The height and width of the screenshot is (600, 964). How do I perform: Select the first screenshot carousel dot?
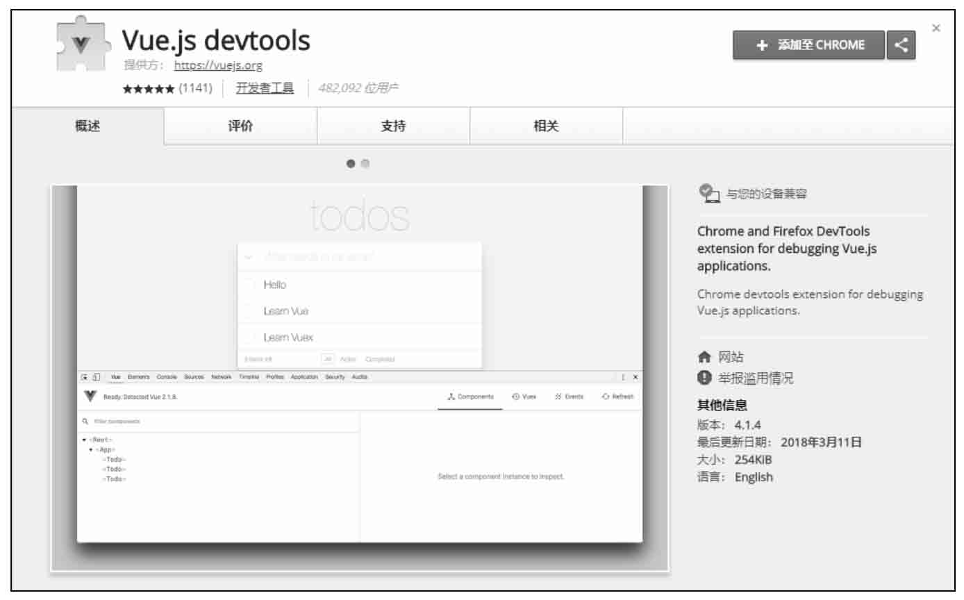(351, 164)
